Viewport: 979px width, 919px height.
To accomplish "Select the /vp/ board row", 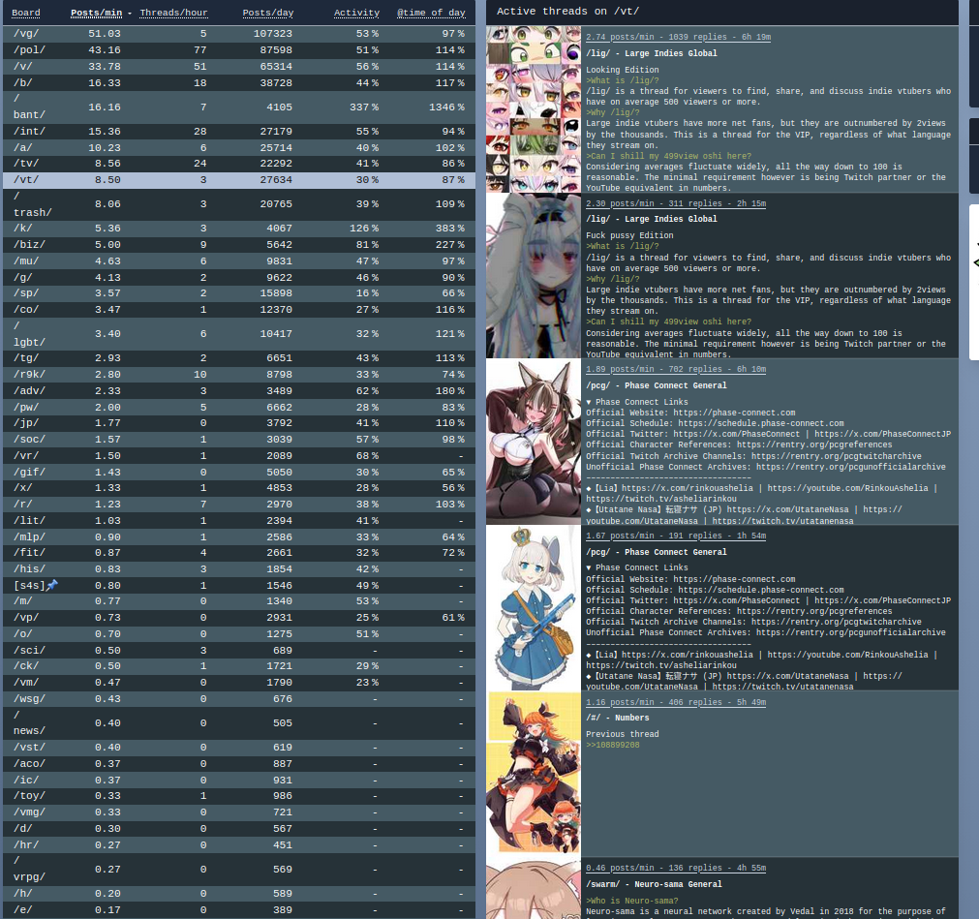I will (239, 618).
